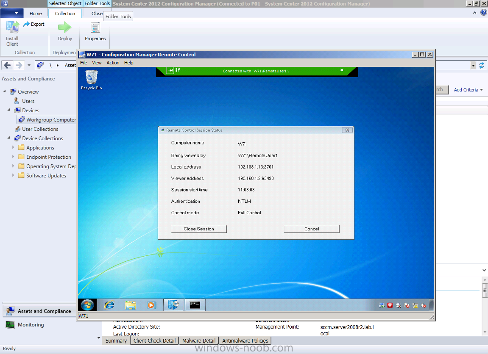The width and height of the screenshot is (488, 354).
Task: Click the 'Full Control' control mode value
Action: (x=249, y=213)
